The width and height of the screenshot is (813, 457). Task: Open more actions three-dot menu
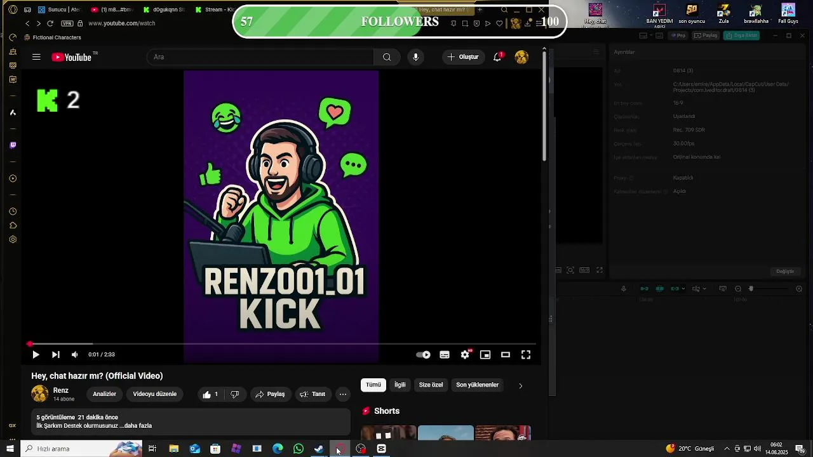(x=343, y=394)
